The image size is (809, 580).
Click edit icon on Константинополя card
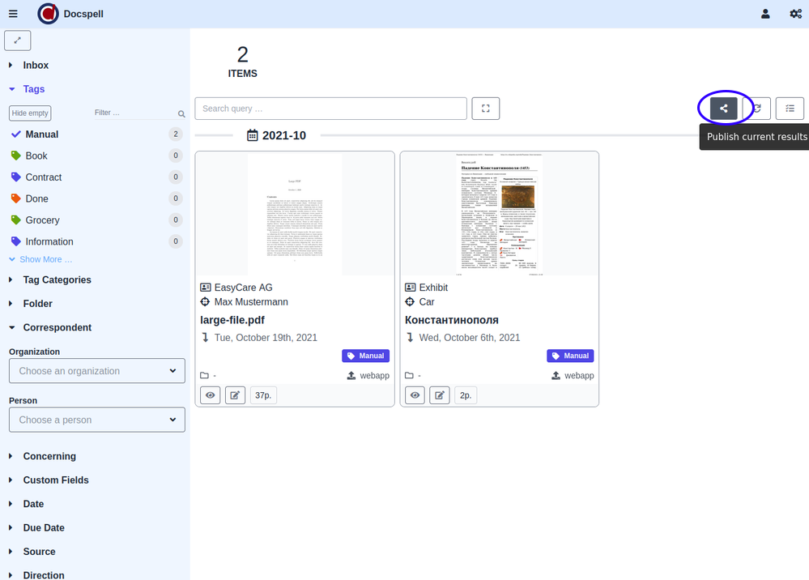point(439,395)
